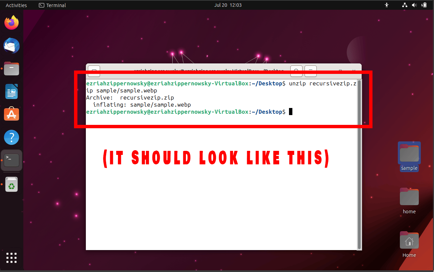
Task: Open the sample folder on the desktop
Action: (409, 153)
